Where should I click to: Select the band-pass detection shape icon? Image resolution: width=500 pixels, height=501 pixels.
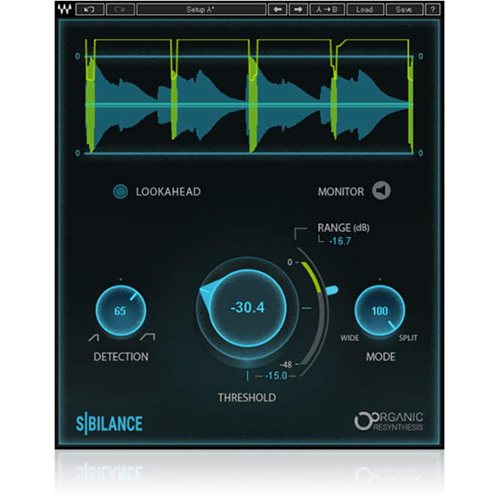point(148,337)
